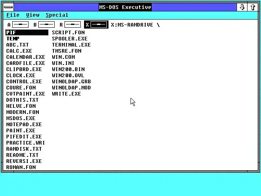Screen dimensions: 261x196
Task: Select CLOCK.EXE file
Action: pos(21,76)
